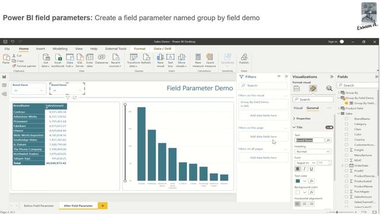Screen dimensions: 380x214
Task: Click the Paste icon in Clipboard group
Action: pyautogui.click(x=6, y=58)
